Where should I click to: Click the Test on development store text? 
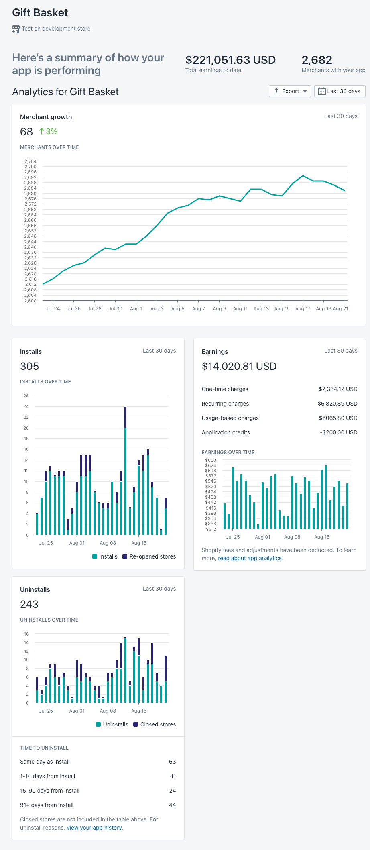tap(56, 29)
